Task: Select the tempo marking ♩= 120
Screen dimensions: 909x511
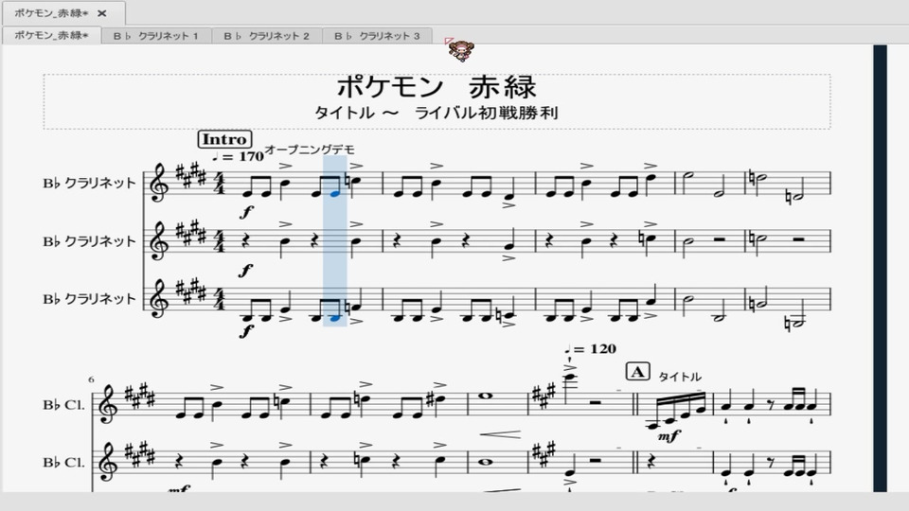Action: (x=590, y=349)
